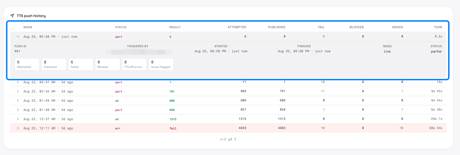Click the FAIL column header
This screenshot has height=155, width=460.
[x=321, y=27]
